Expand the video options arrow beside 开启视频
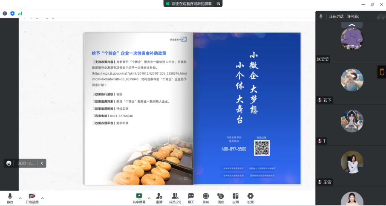 42,198
